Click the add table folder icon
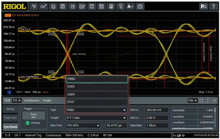 [63, 6]
